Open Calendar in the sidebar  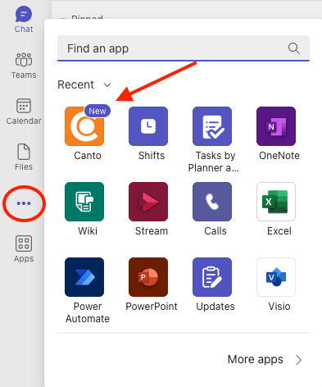(24, 112)
